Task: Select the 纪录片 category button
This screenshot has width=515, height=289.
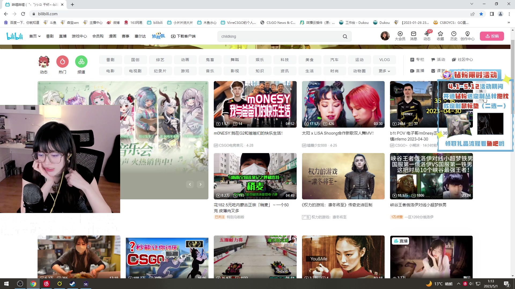Action: [x=160, y=71]
